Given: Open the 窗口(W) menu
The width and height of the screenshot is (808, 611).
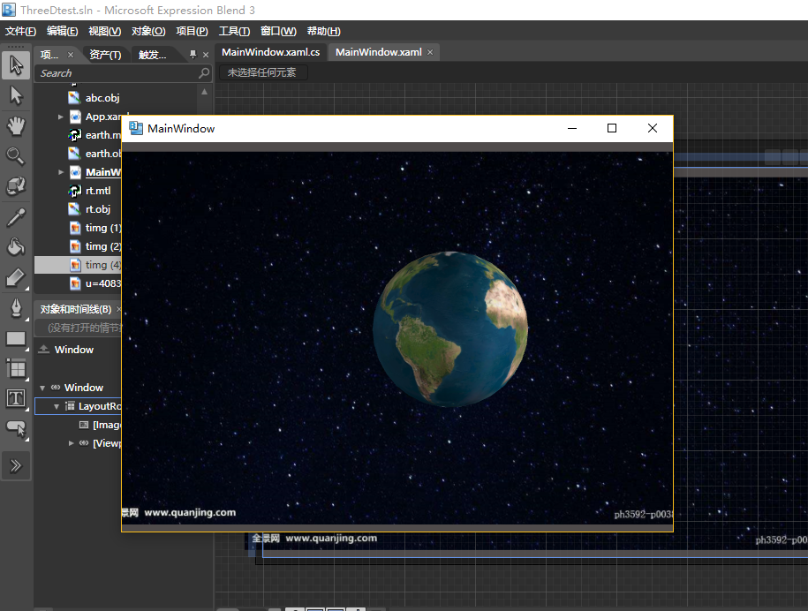Looking at the screenshot, I should [x=278, y=31].
